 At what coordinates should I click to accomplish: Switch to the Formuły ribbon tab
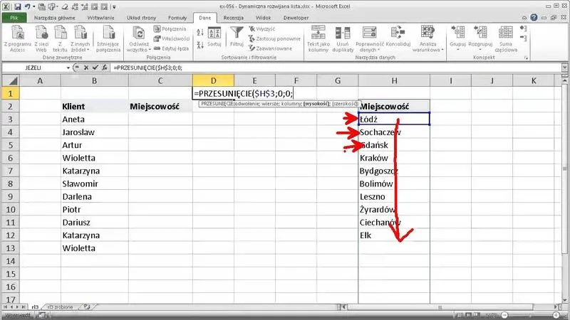pos(177,16)
